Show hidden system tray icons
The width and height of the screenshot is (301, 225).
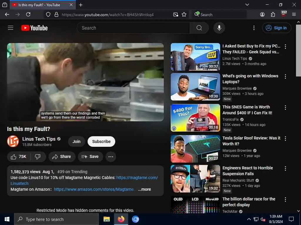click(x=249, y=219)
